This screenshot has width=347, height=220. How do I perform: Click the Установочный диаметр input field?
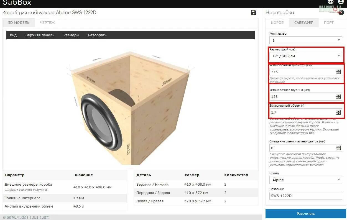(306, 72)
